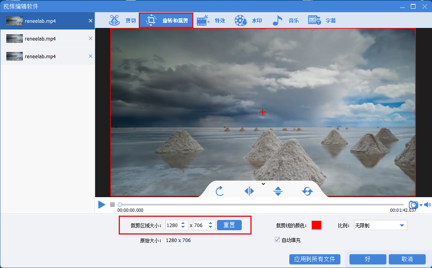Minimize the 视频编辑软件 window
Screen dimensions: 432x268
(x=403, y=7)
